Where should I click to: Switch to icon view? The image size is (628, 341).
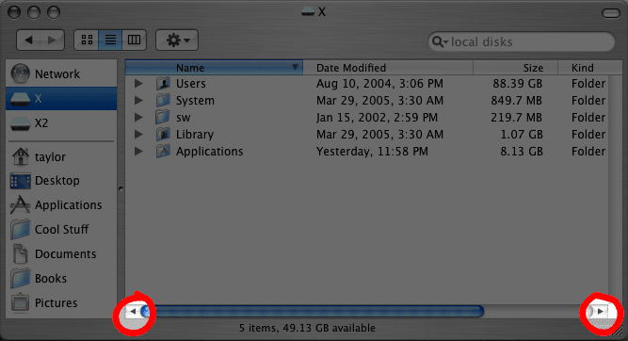pos(87,41)
